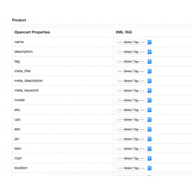Click the location property label

21,168
